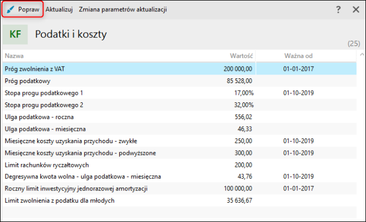
Task: Click the KF module icon
Action: click(15, 34)
